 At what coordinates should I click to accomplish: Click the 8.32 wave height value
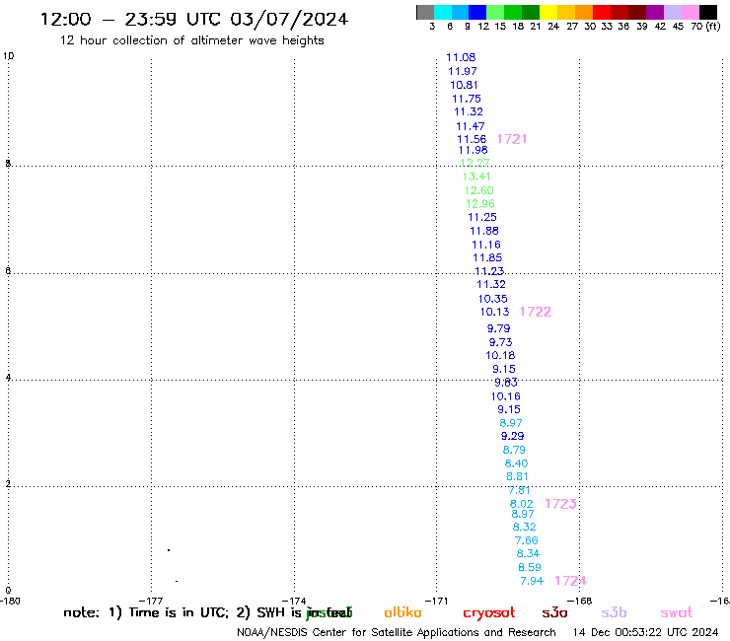point(524,528)
